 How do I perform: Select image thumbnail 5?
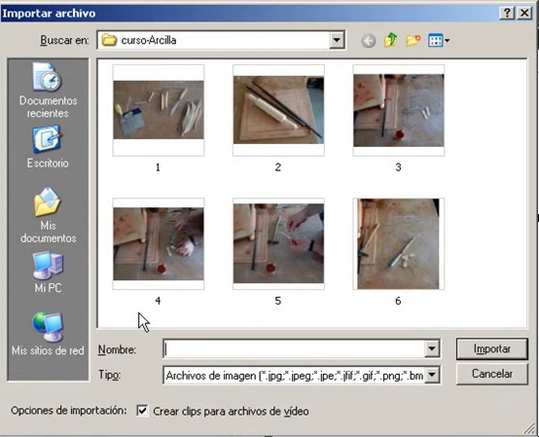pyautogui.click(x=278, y=243)
